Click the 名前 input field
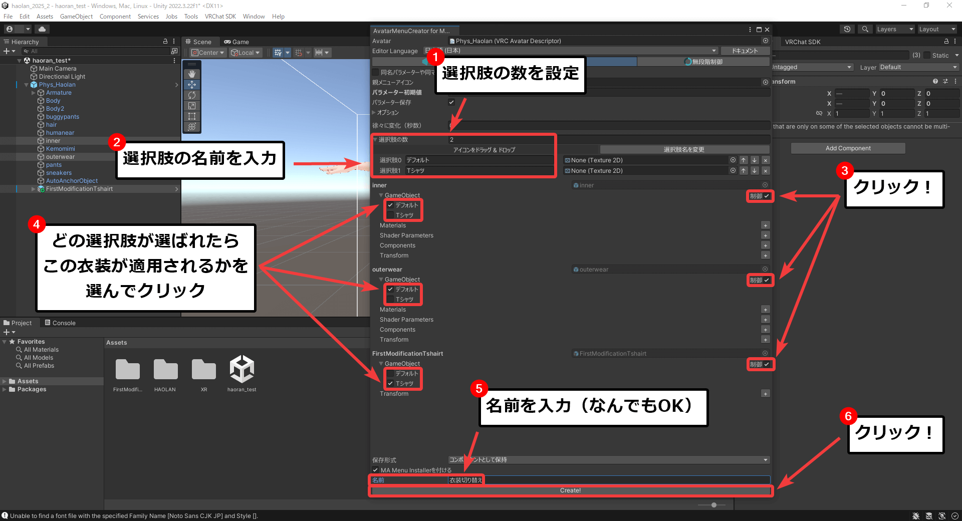Screen dimensions: 962x521 pyautogui.click(x=609, y=480)
